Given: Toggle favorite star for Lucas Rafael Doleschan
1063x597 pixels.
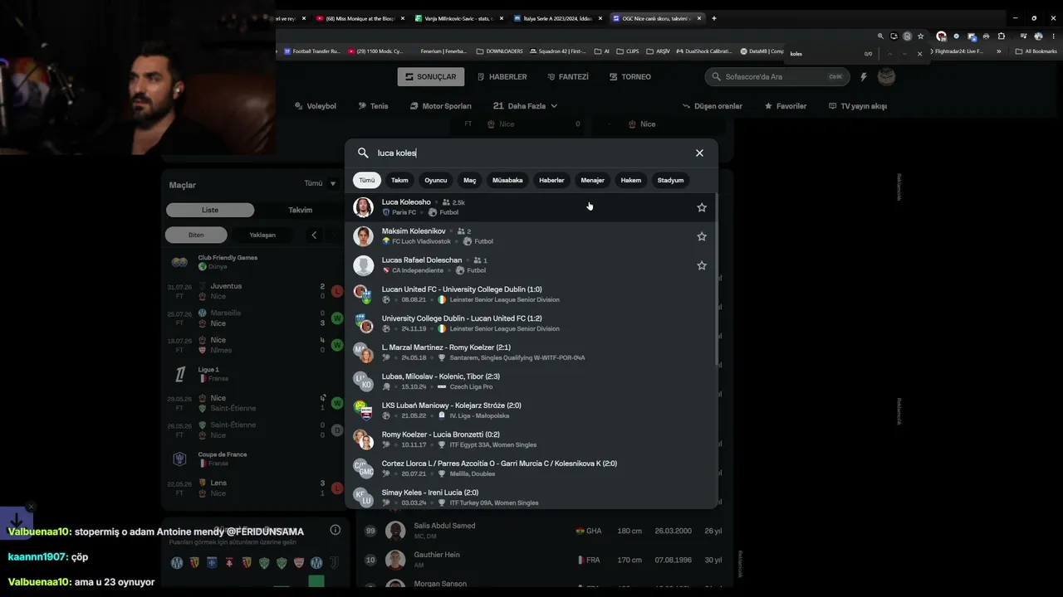Looking at the screenshot, I should point(702,265).
